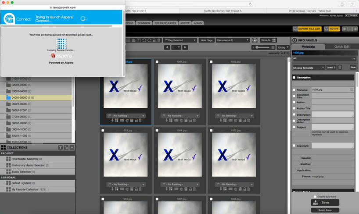This screenshot has height=214, width=359.
Task: Switch to the Quick Edit tab
Action: coord(341,46)
